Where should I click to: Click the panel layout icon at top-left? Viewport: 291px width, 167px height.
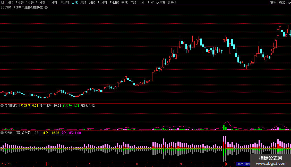click(x=3, y=2)
